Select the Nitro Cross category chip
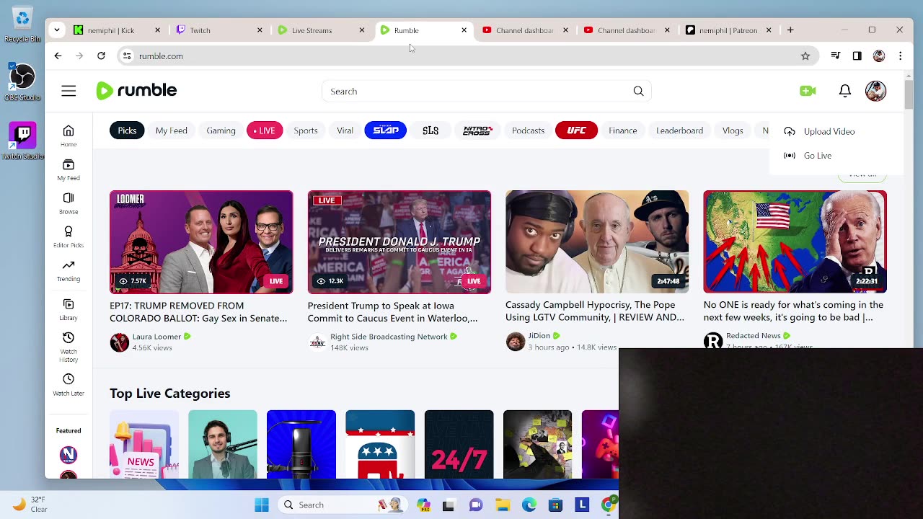This screenshot has height=519, width=923. (477, 130)
